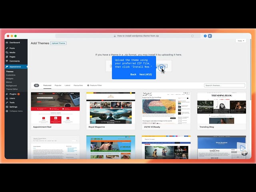This screenshot has width=256, height=192.
Task: Open Customize under Appearance
Action: pos(11,75)
